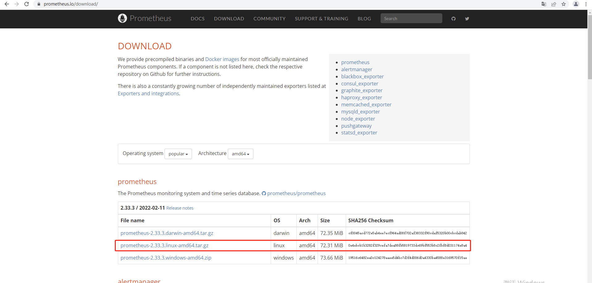Open SUPPORT & TRAINING menu item
This screenshot has height=283, width=592.
(321, 19)
